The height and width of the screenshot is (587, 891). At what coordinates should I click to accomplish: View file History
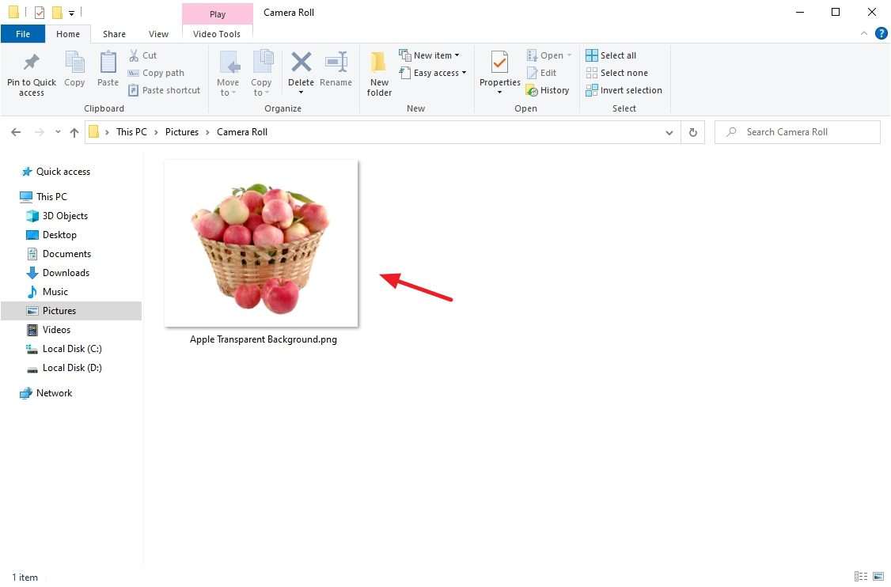548,90
